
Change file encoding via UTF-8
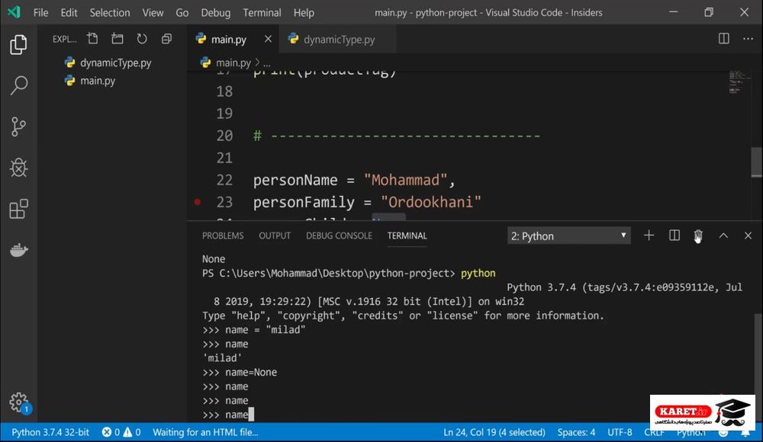(620, 432)
